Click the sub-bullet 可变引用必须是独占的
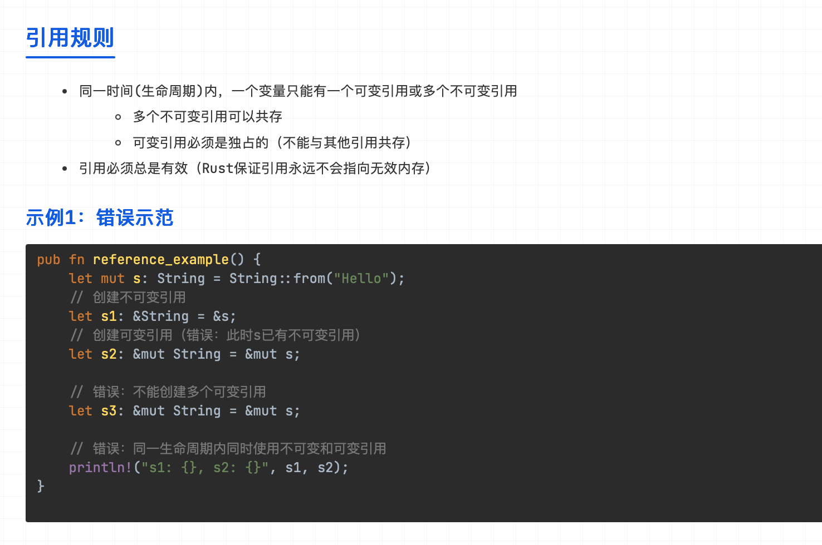 (x=273, y=142)
